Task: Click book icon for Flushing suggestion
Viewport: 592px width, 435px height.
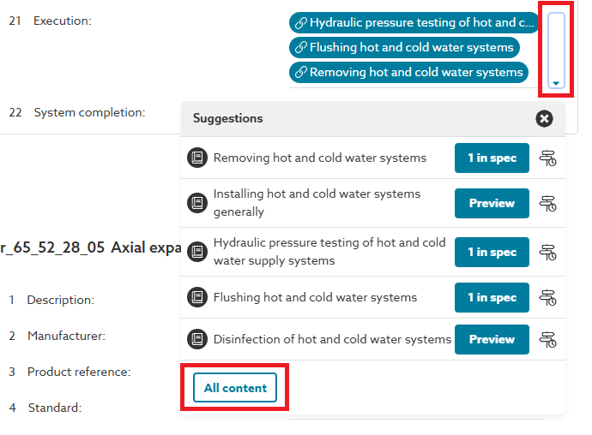Action: (197, 297)
